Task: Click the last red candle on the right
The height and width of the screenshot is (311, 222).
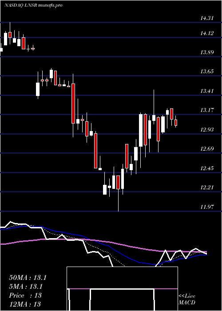Action: [x=176, y=121]
